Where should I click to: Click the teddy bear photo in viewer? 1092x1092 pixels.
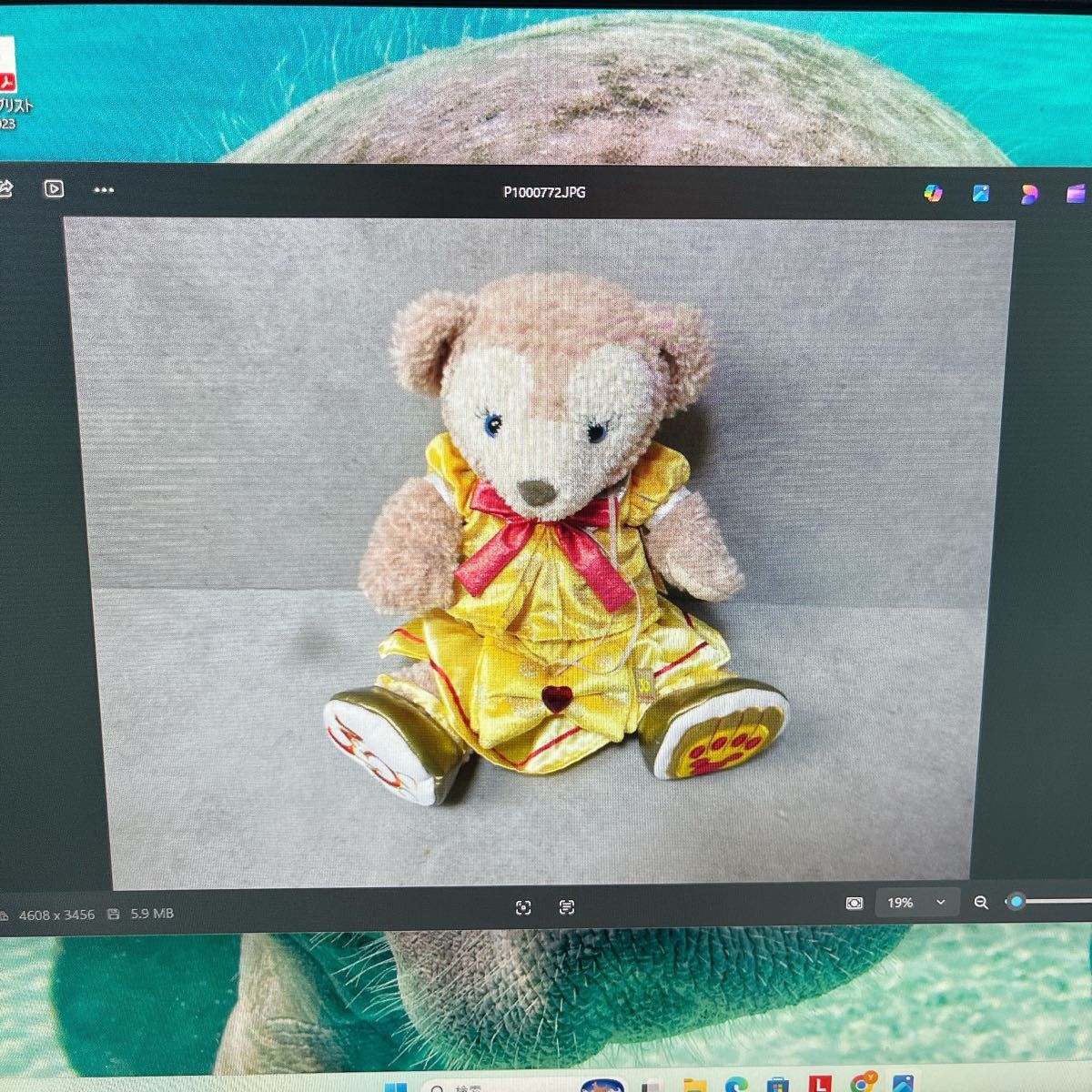(x=546, y=546)
